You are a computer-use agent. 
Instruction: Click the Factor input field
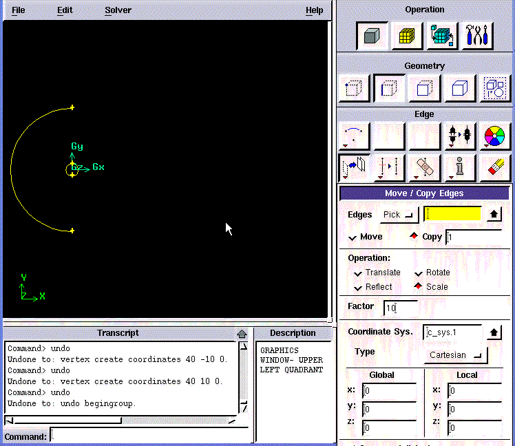click(x=401, y=308)
